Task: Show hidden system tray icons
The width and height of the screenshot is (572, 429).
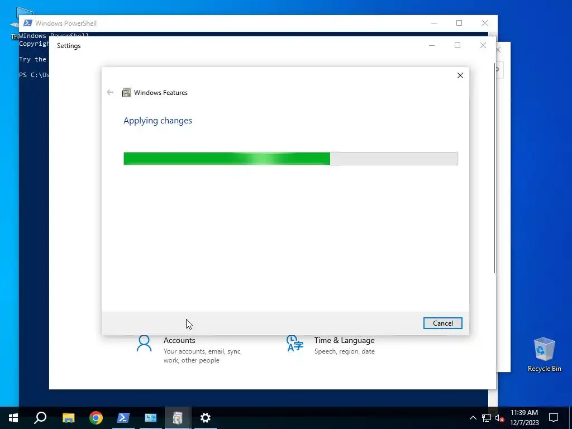Action: [x=473, y=418]
